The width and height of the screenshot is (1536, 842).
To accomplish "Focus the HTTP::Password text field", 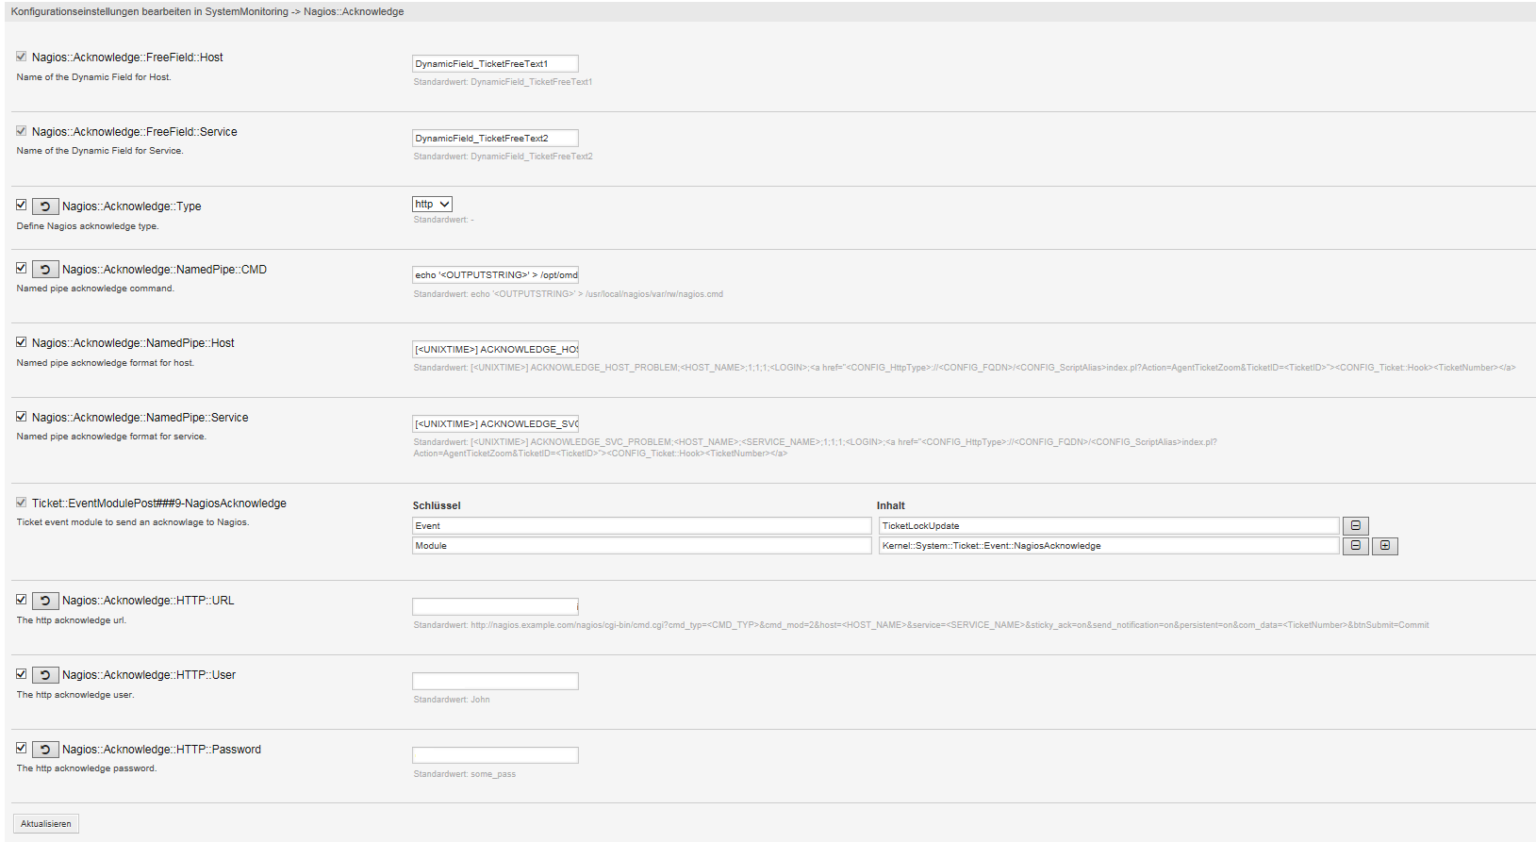I will click(x=494, y=755).
